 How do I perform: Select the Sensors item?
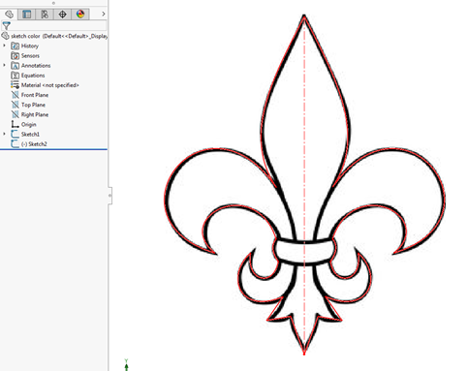(x=30, y=56)
